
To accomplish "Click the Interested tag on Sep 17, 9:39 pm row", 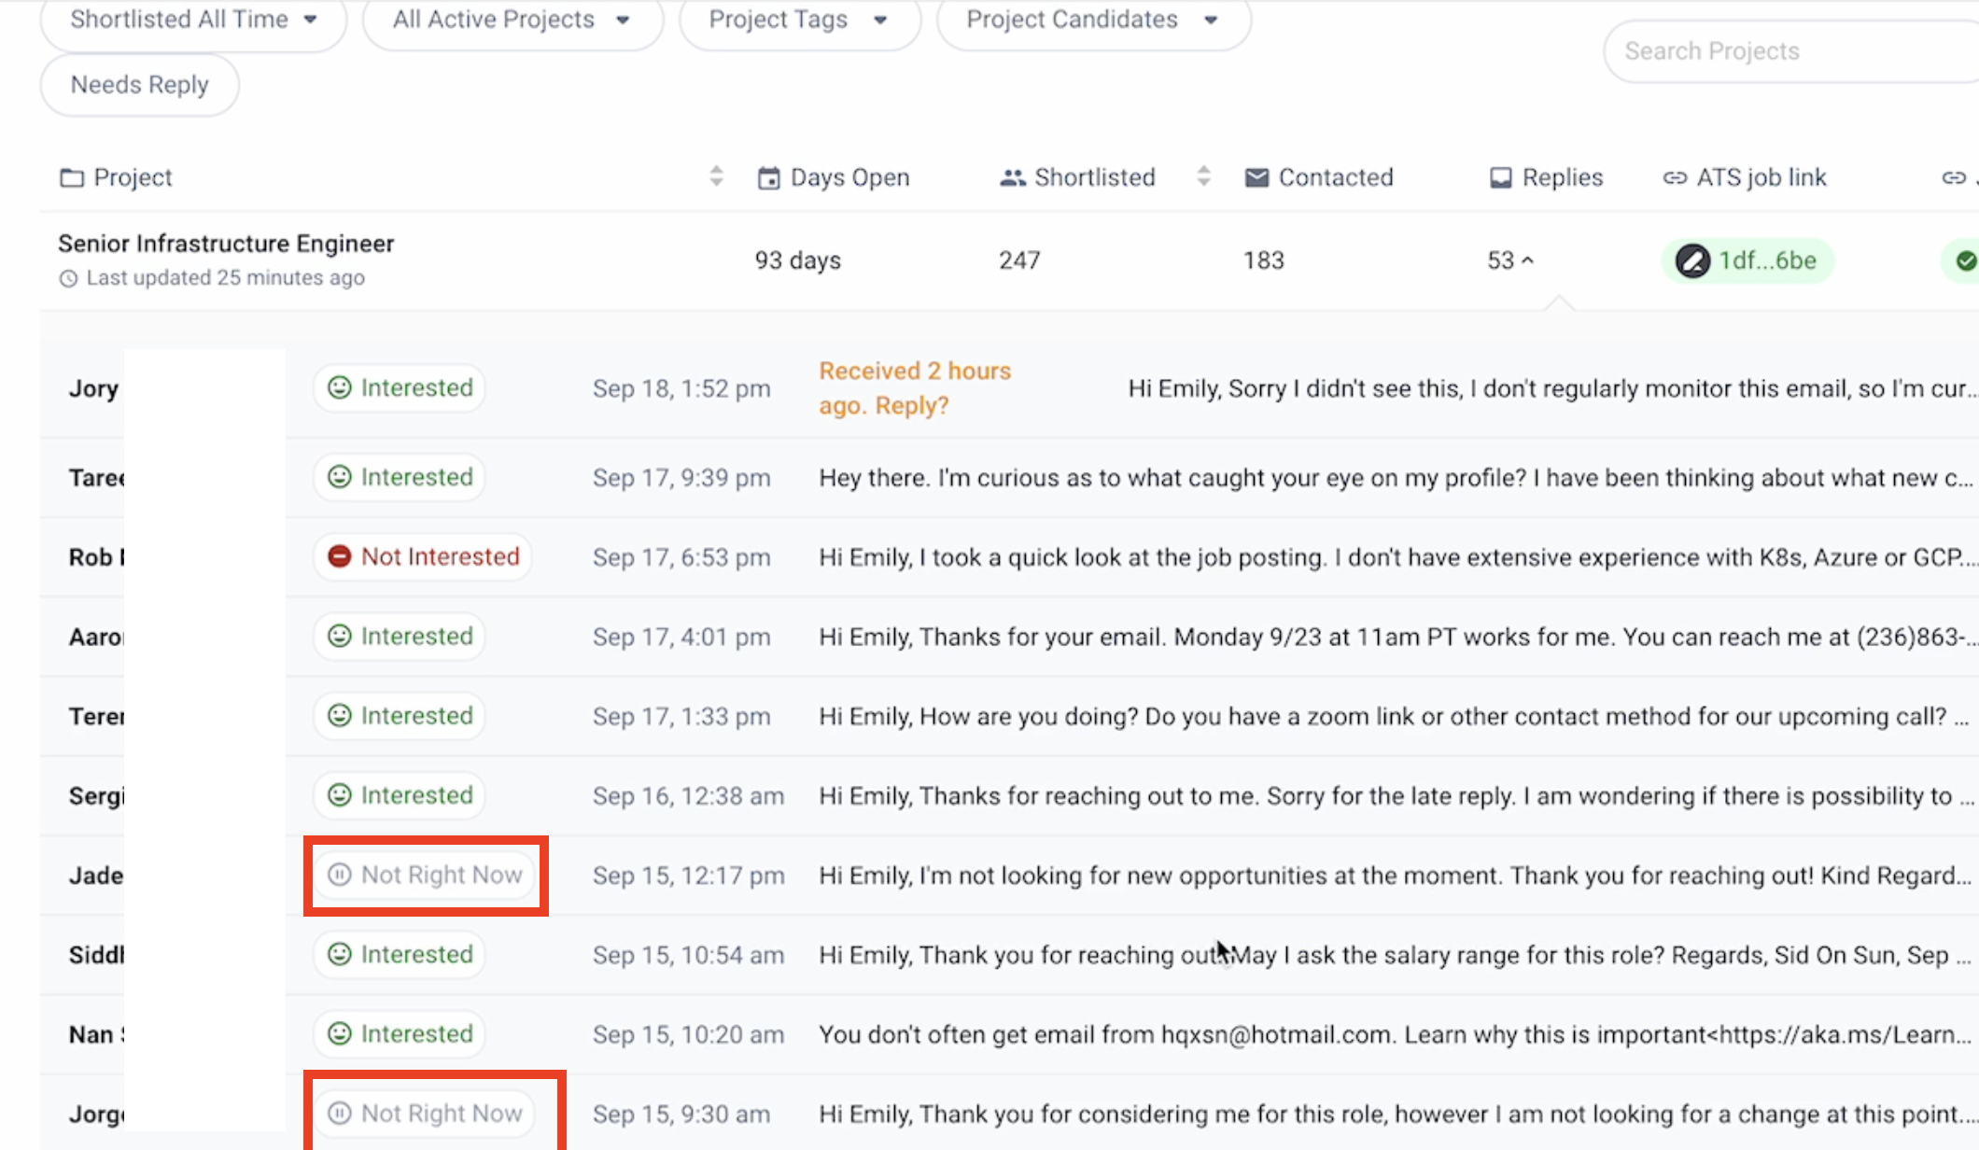I will [400, 477].
